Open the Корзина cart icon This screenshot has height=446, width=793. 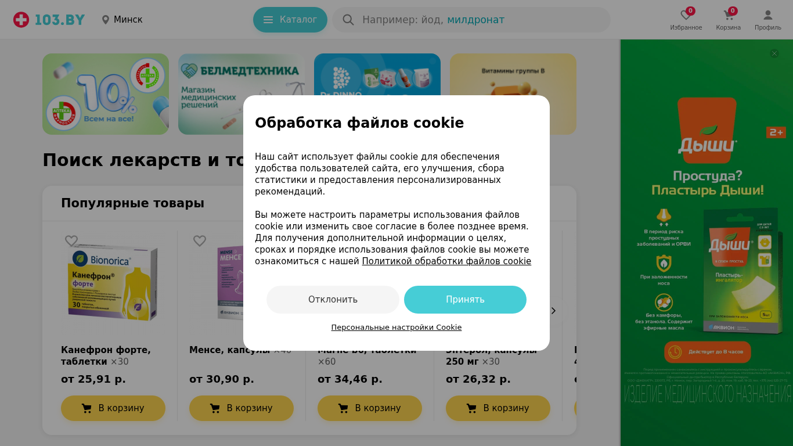728,16
